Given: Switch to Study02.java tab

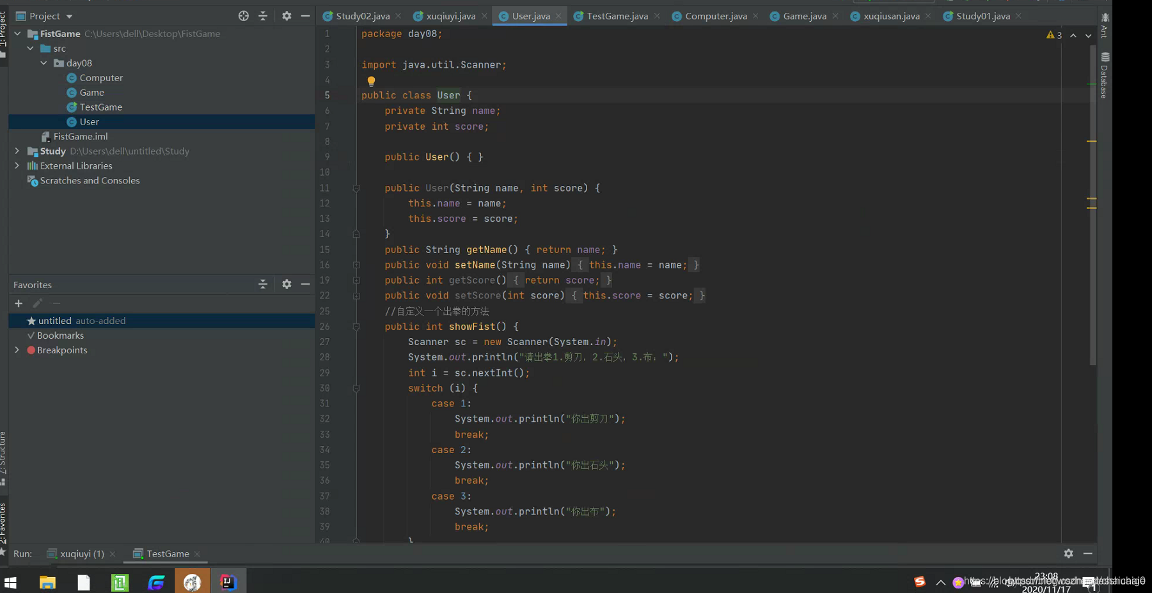Looking at the screenshot, I should (x=363, y=16).
